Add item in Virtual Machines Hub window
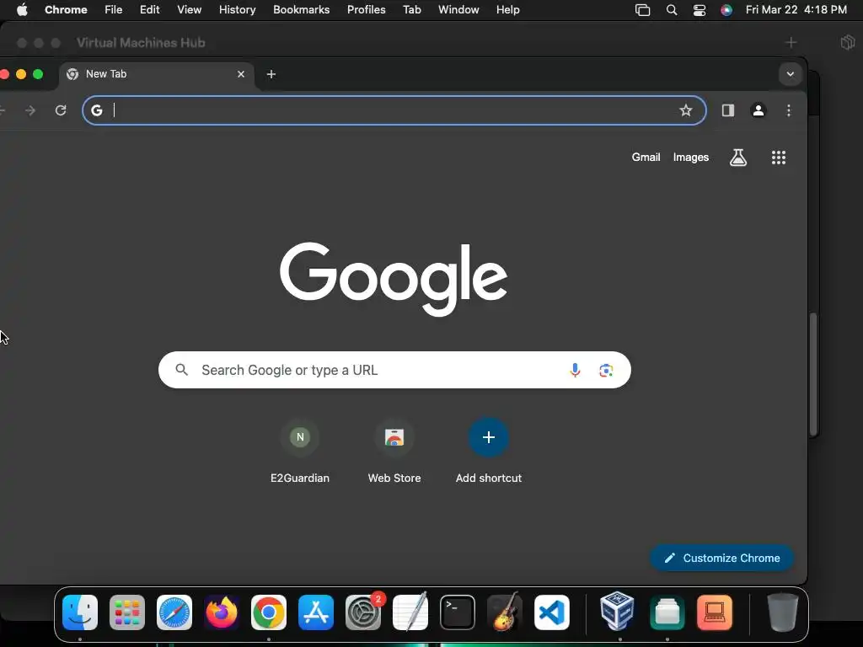This screenshot has width=863, height=647. pyautogui.click(x=791, y=42)
